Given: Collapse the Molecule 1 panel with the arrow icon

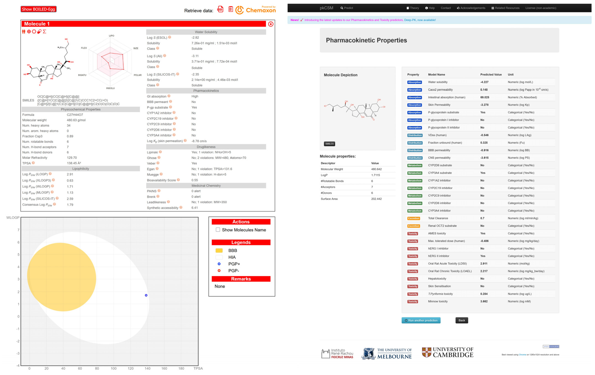Looking at the screenshot, I should (270, 24).
